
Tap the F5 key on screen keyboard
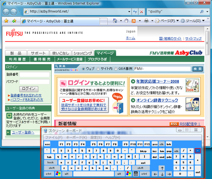(x=94, y=144)
